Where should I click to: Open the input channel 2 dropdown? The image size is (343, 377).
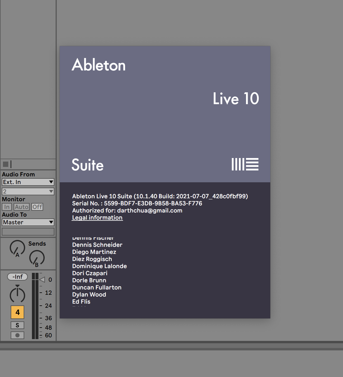[x=28, y=191]
